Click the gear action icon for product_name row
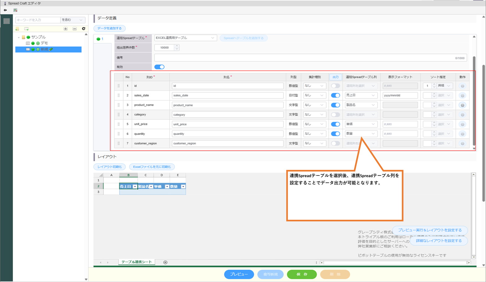This screenshot has height=282, width=486. [x=462, y=105]
